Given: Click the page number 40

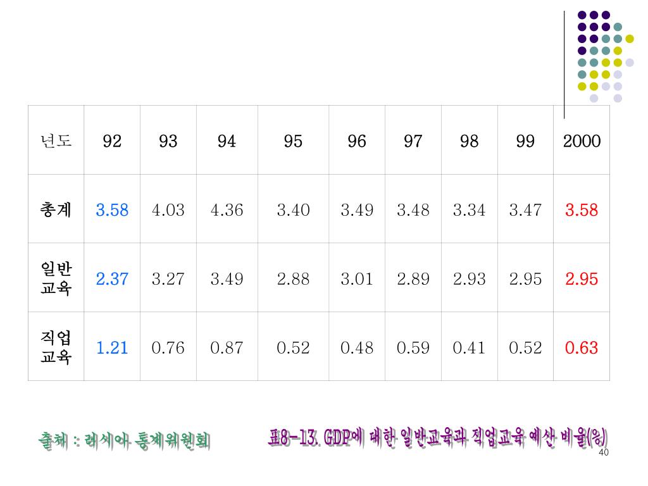Looking at the screenshot, I should tap(604, 452).
